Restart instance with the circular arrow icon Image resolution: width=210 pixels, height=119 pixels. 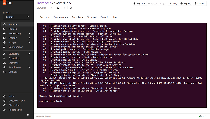coord(58,8)
